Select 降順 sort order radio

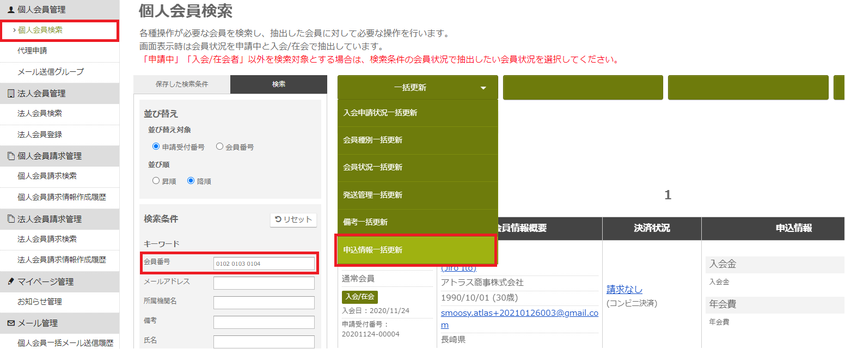pyautogui.click(x=191, y=181)
